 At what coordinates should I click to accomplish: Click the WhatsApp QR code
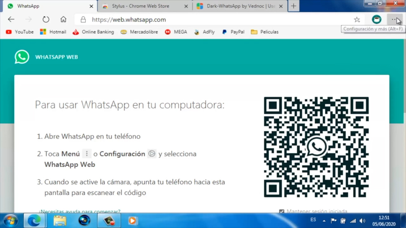click(316, 147)
